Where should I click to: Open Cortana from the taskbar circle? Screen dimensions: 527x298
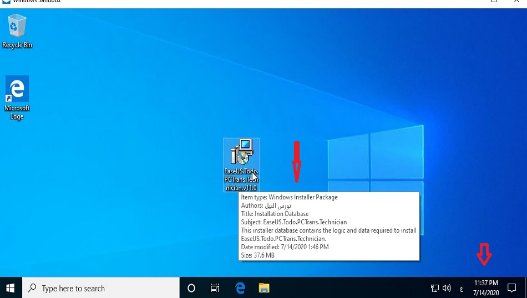tap(191, 288)
